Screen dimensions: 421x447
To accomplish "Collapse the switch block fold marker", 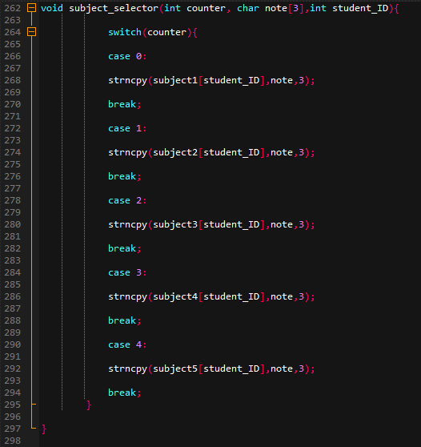I will coord(31,32).
